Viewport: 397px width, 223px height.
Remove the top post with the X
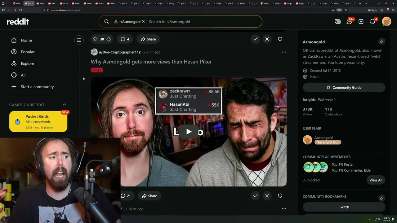click(267, 39)
